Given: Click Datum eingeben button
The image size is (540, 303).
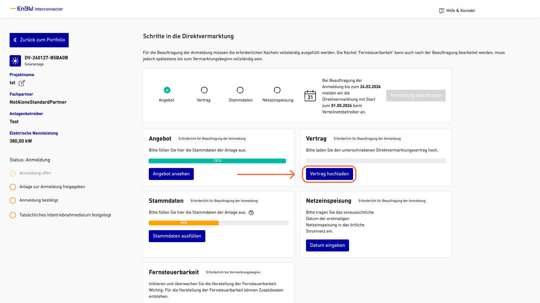Looking at the screenshot, I should point(327,245).
